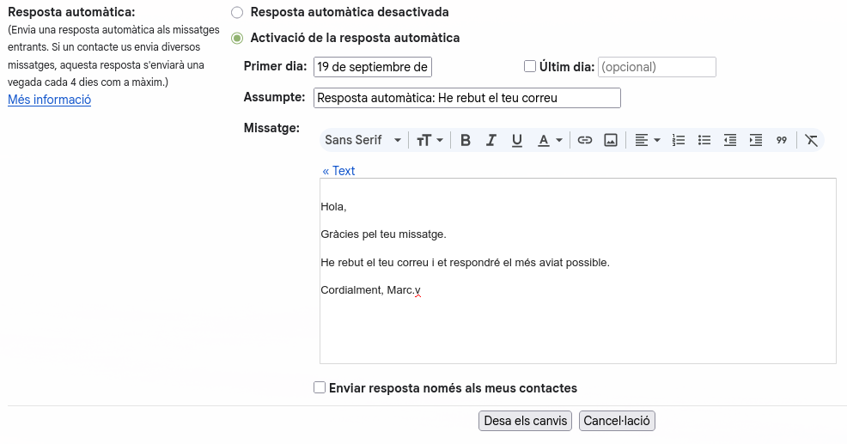Create a bulleted list
Screen dimensions: 847x444
(x=704, y=140)
